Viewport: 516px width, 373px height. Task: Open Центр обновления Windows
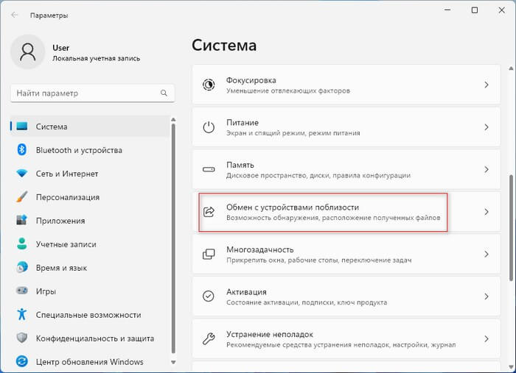point(90,361)
